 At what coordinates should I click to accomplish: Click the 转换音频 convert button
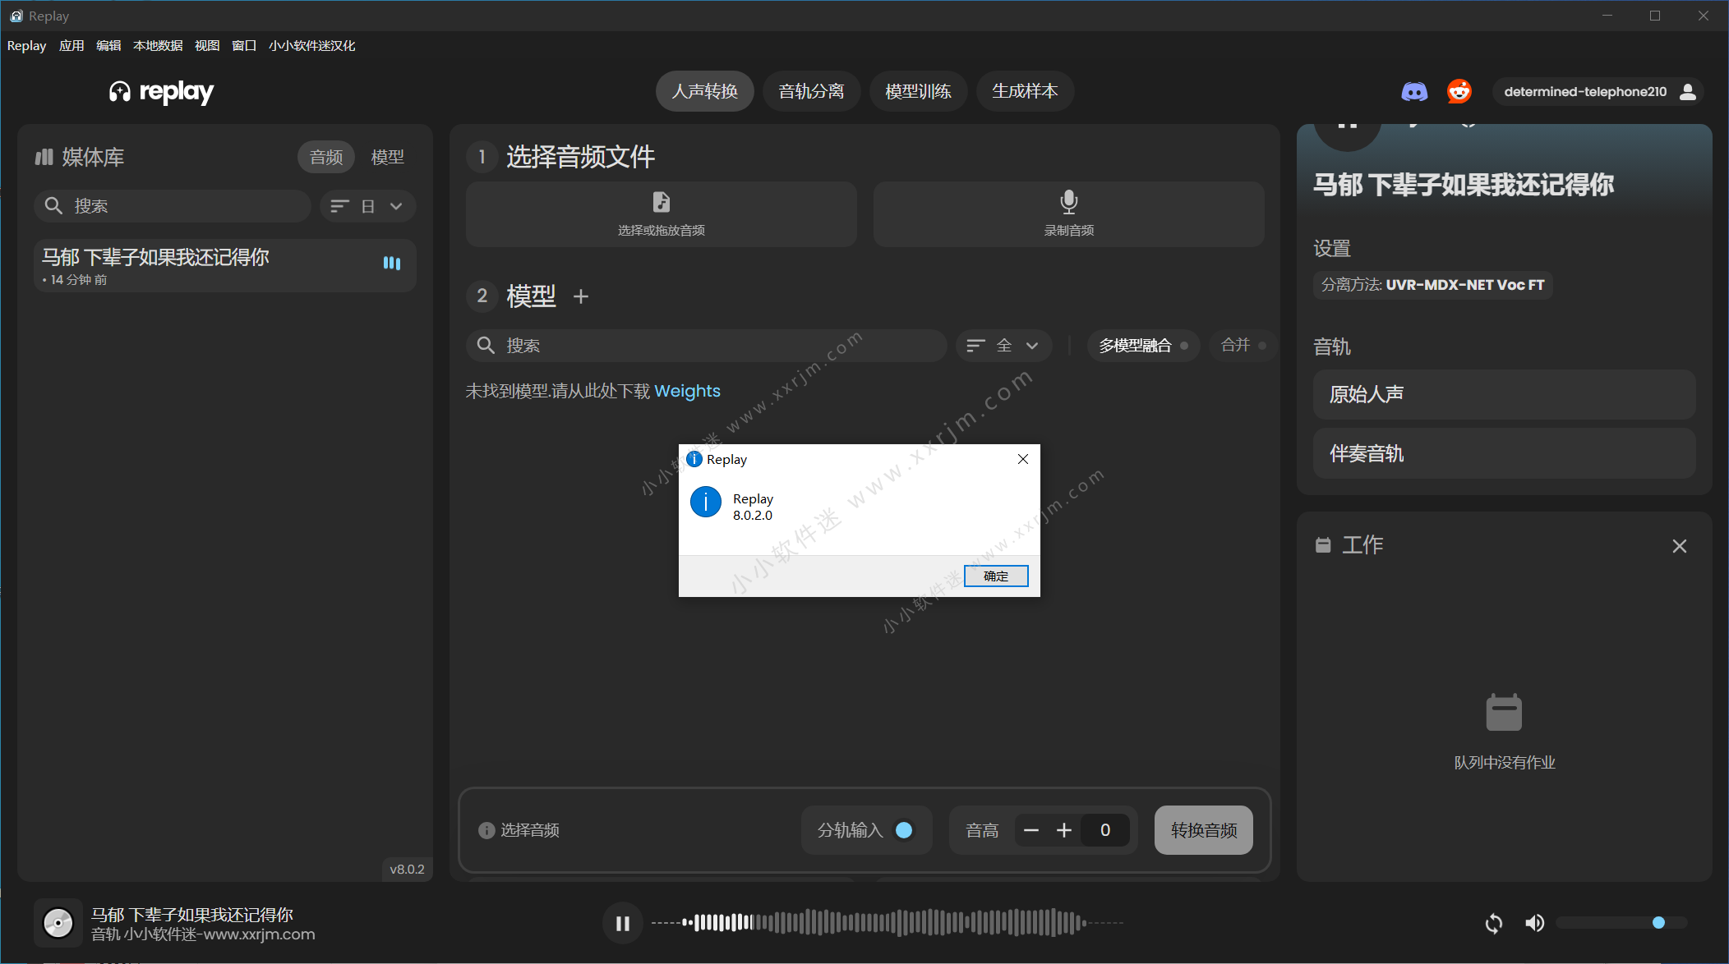1204,830
